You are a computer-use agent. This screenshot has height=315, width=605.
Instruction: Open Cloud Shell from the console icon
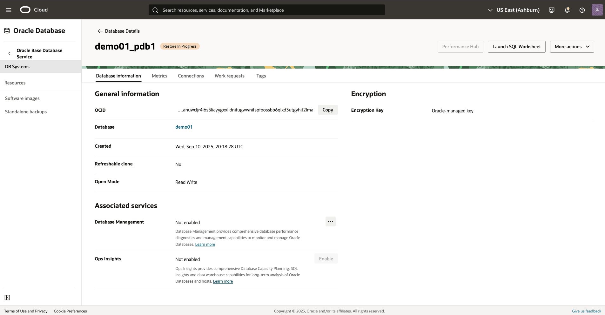(x=551, y=10)
